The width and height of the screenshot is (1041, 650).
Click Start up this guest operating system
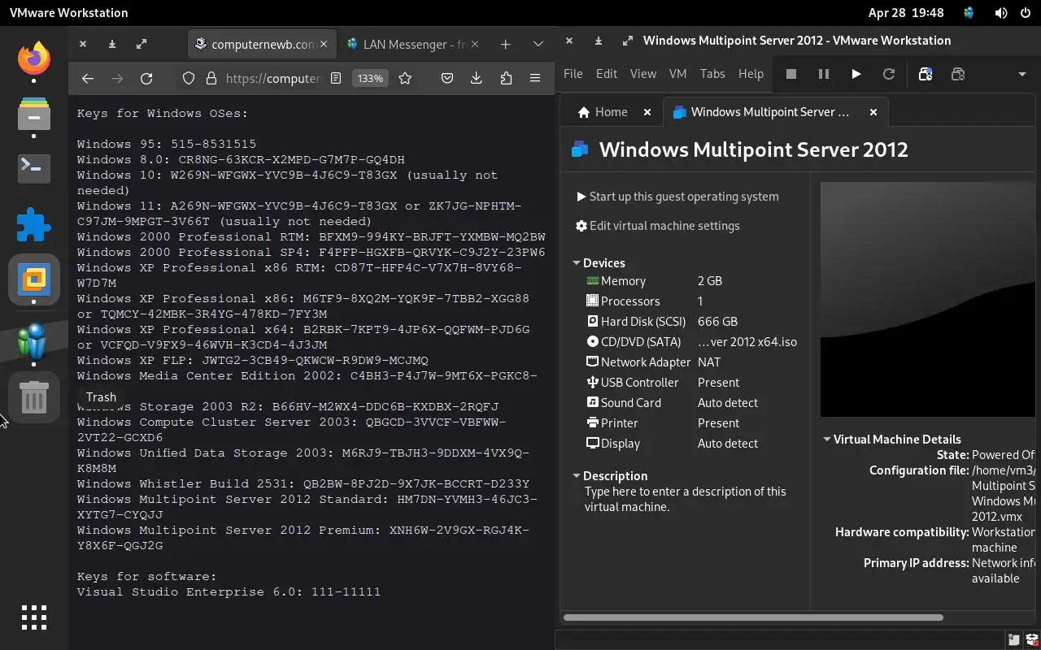click(677, 197)
